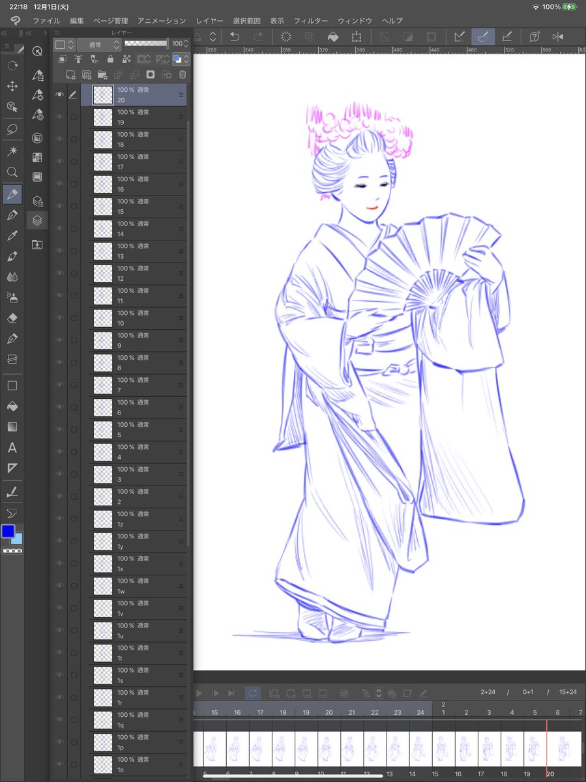
Task: Select the Figure rectangle tool
Action: (12, 386)
